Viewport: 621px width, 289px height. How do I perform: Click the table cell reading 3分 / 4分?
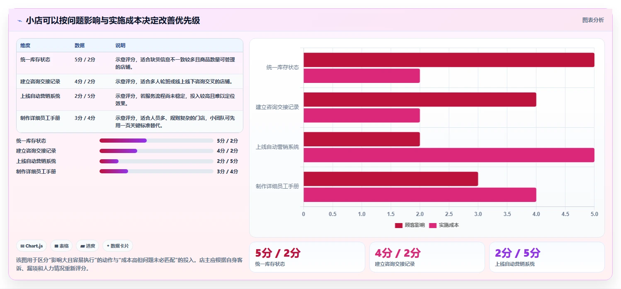(85, 118)
